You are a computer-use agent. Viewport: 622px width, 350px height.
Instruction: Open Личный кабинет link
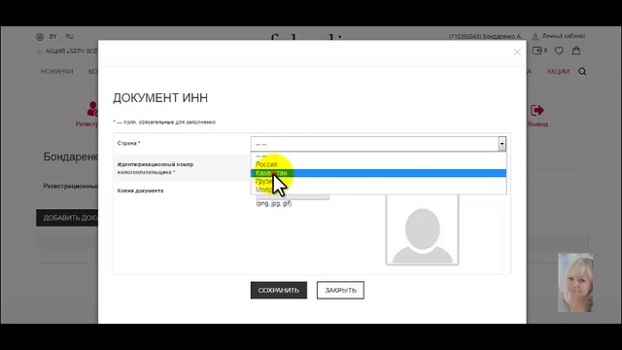click(564, 36)
